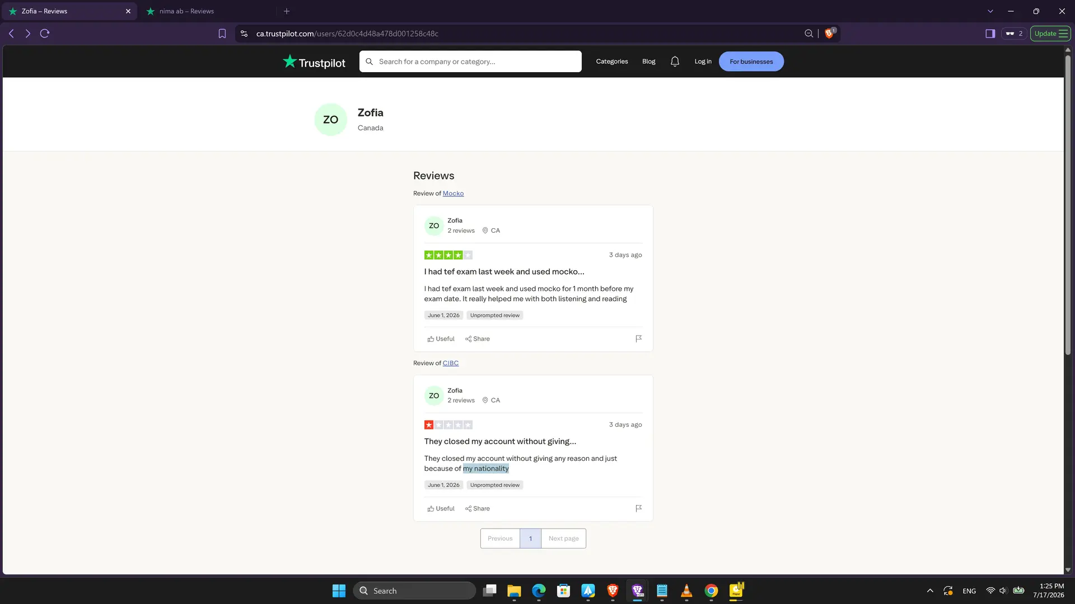
Task: Open Microsoft Store from taskbar
Action: [563, 591]
